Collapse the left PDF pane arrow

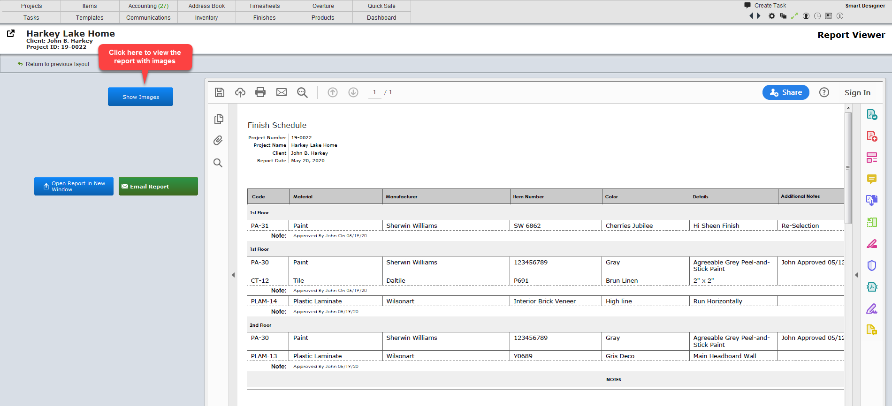(233, 275)
